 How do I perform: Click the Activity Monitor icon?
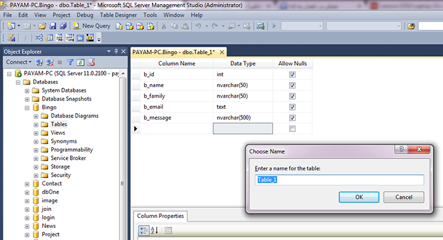(261, 27)
